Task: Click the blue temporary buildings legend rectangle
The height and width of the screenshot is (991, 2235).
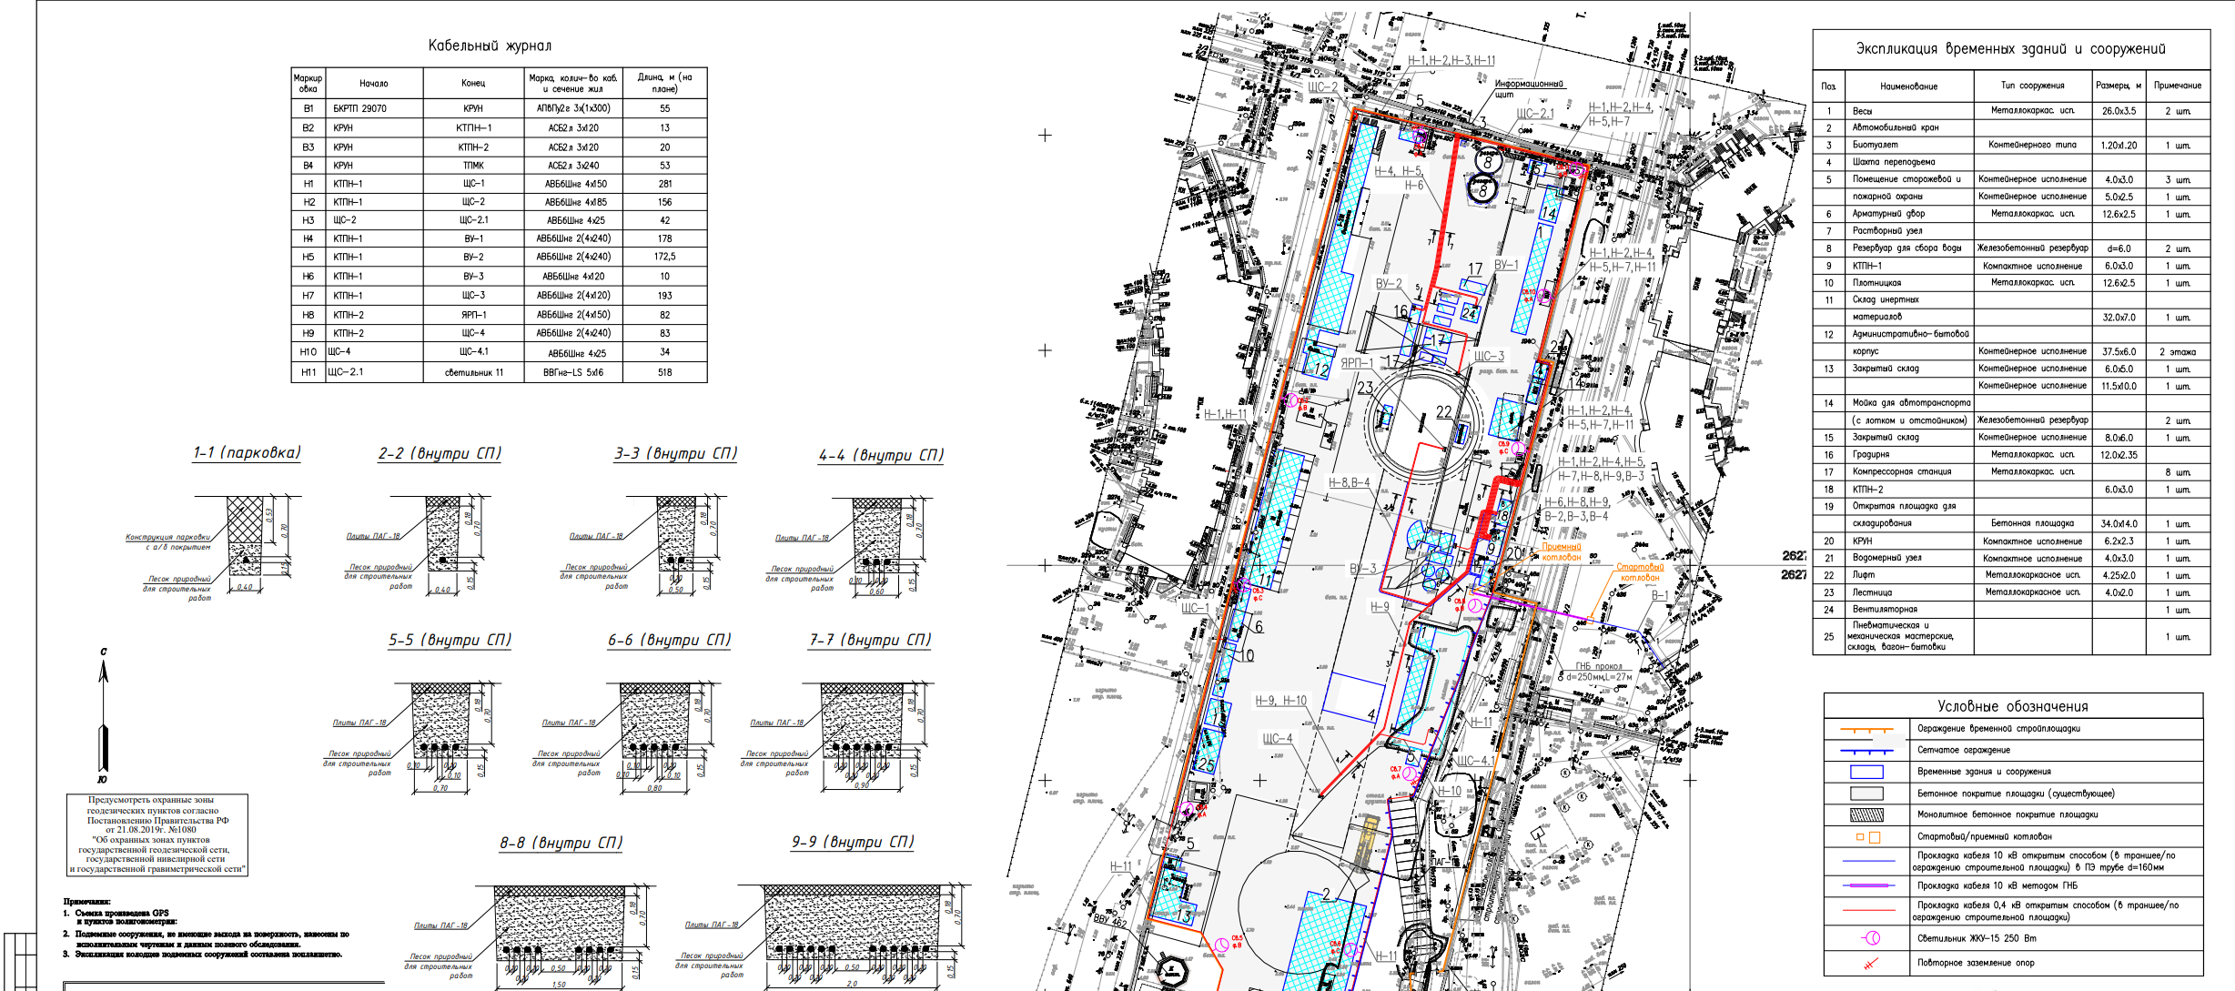Action: coord(1866,772)
